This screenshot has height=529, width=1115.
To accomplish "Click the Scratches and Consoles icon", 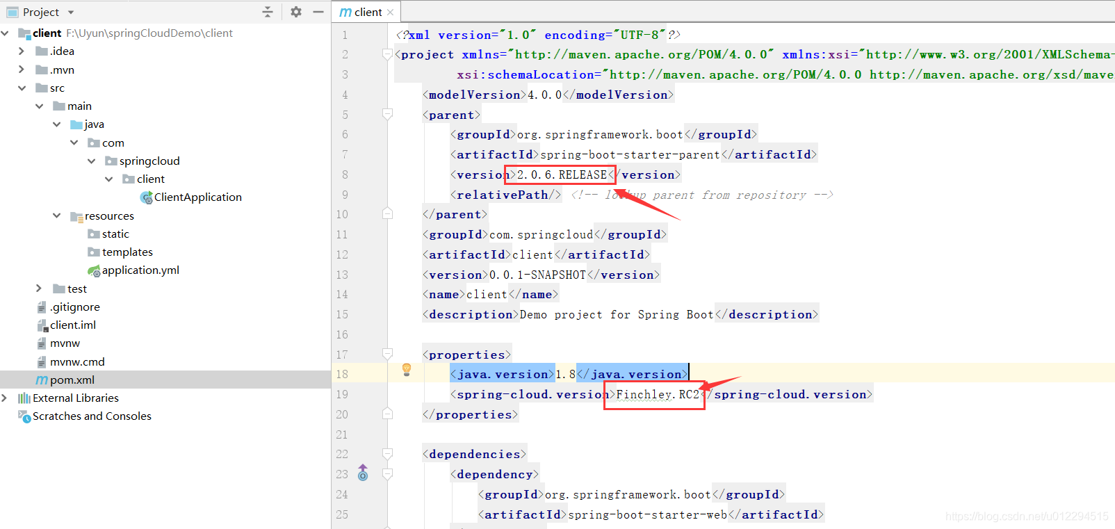I will 24,416.
